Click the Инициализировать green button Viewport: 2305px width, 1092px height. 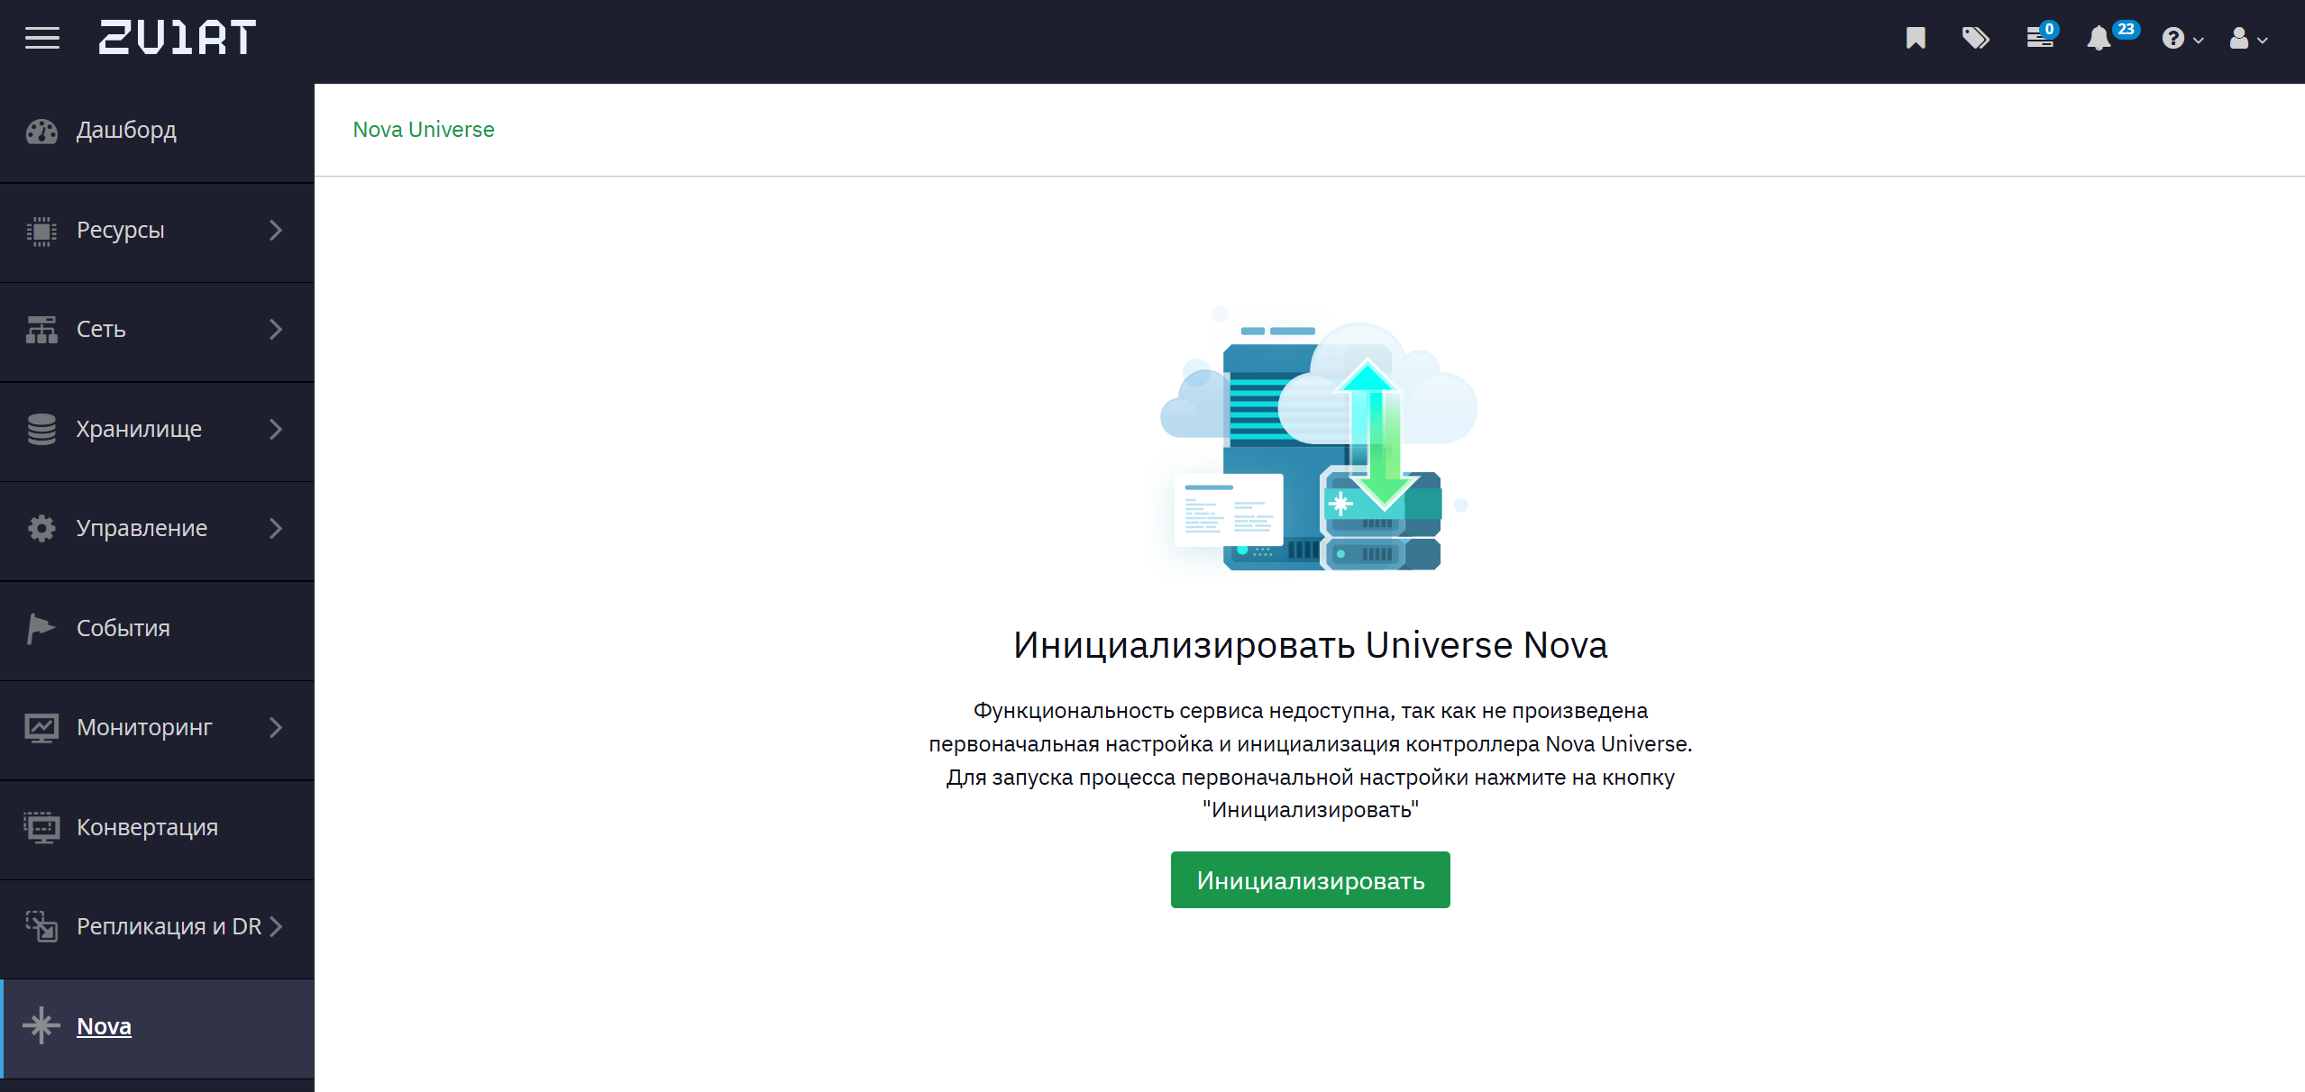coord(1310,880)
